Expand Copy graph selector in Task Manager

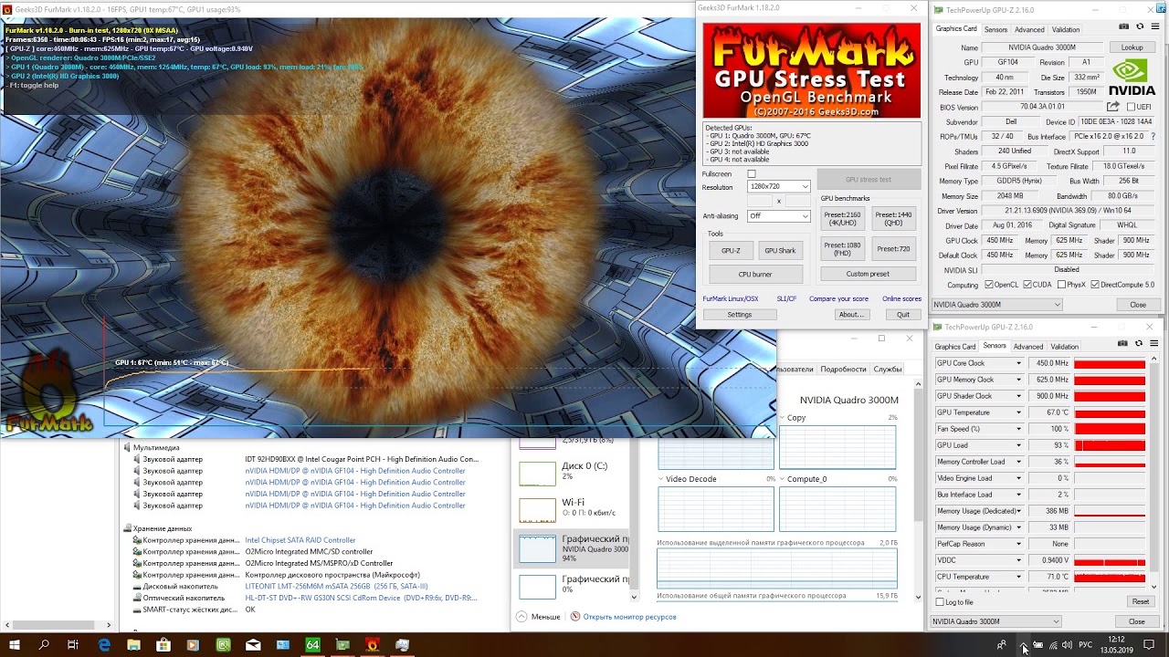pos(783,418)
